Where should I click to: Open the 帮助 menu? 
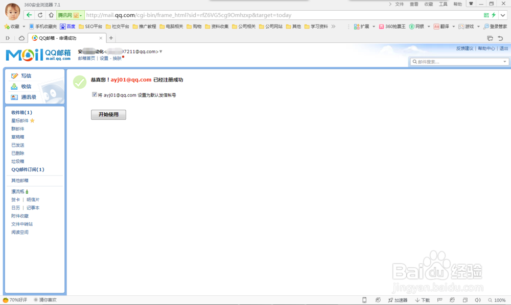point(457,4)
